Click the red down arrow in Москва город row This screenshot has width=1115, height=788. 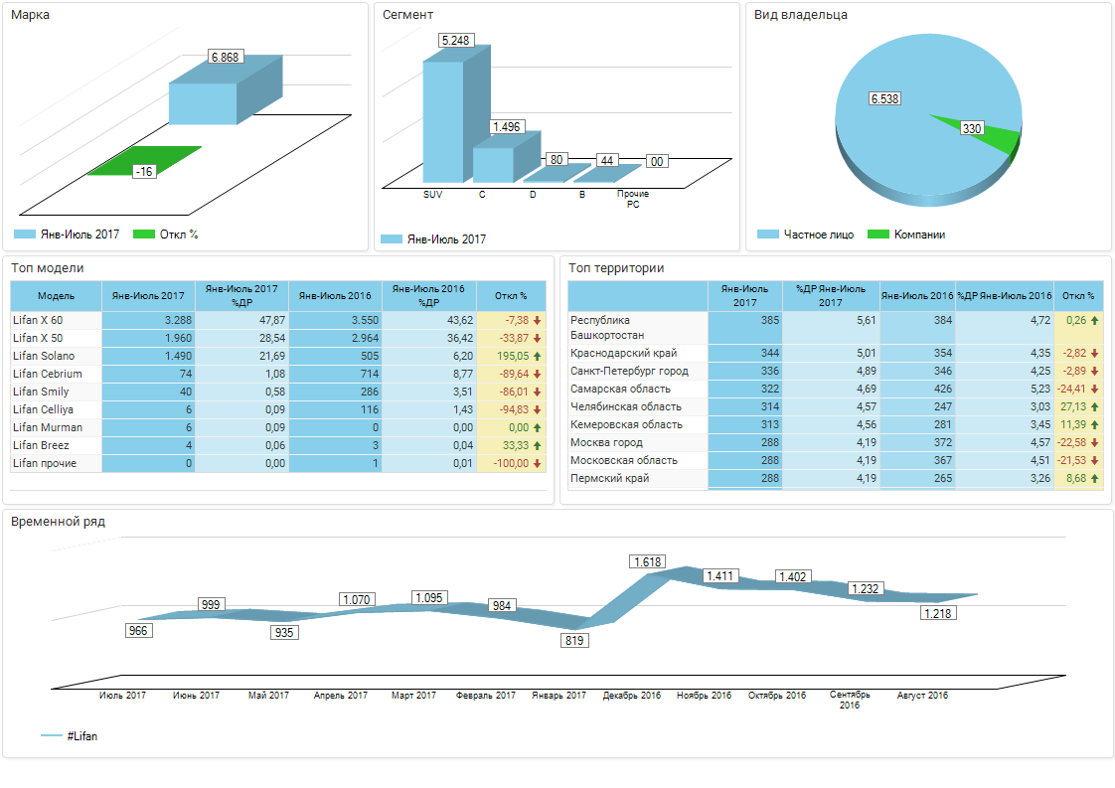coord(1095,443)
